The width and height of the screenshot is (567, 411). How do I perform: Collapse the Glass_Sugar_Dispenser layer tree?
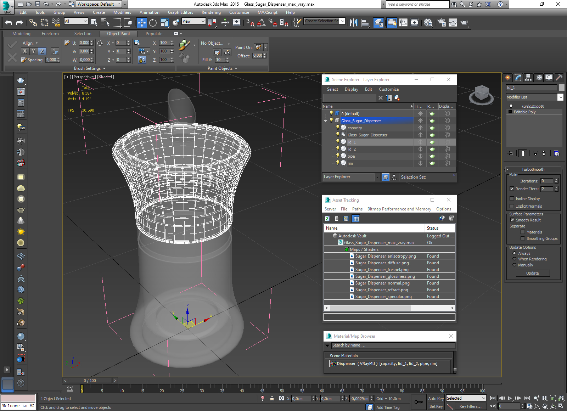[x=325, y=121]
